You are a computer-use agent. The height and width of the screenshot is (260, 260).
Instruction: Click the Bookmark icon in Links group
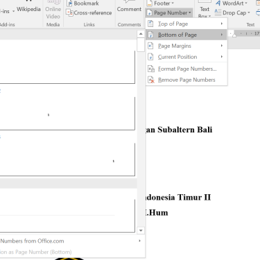point(69,3)
